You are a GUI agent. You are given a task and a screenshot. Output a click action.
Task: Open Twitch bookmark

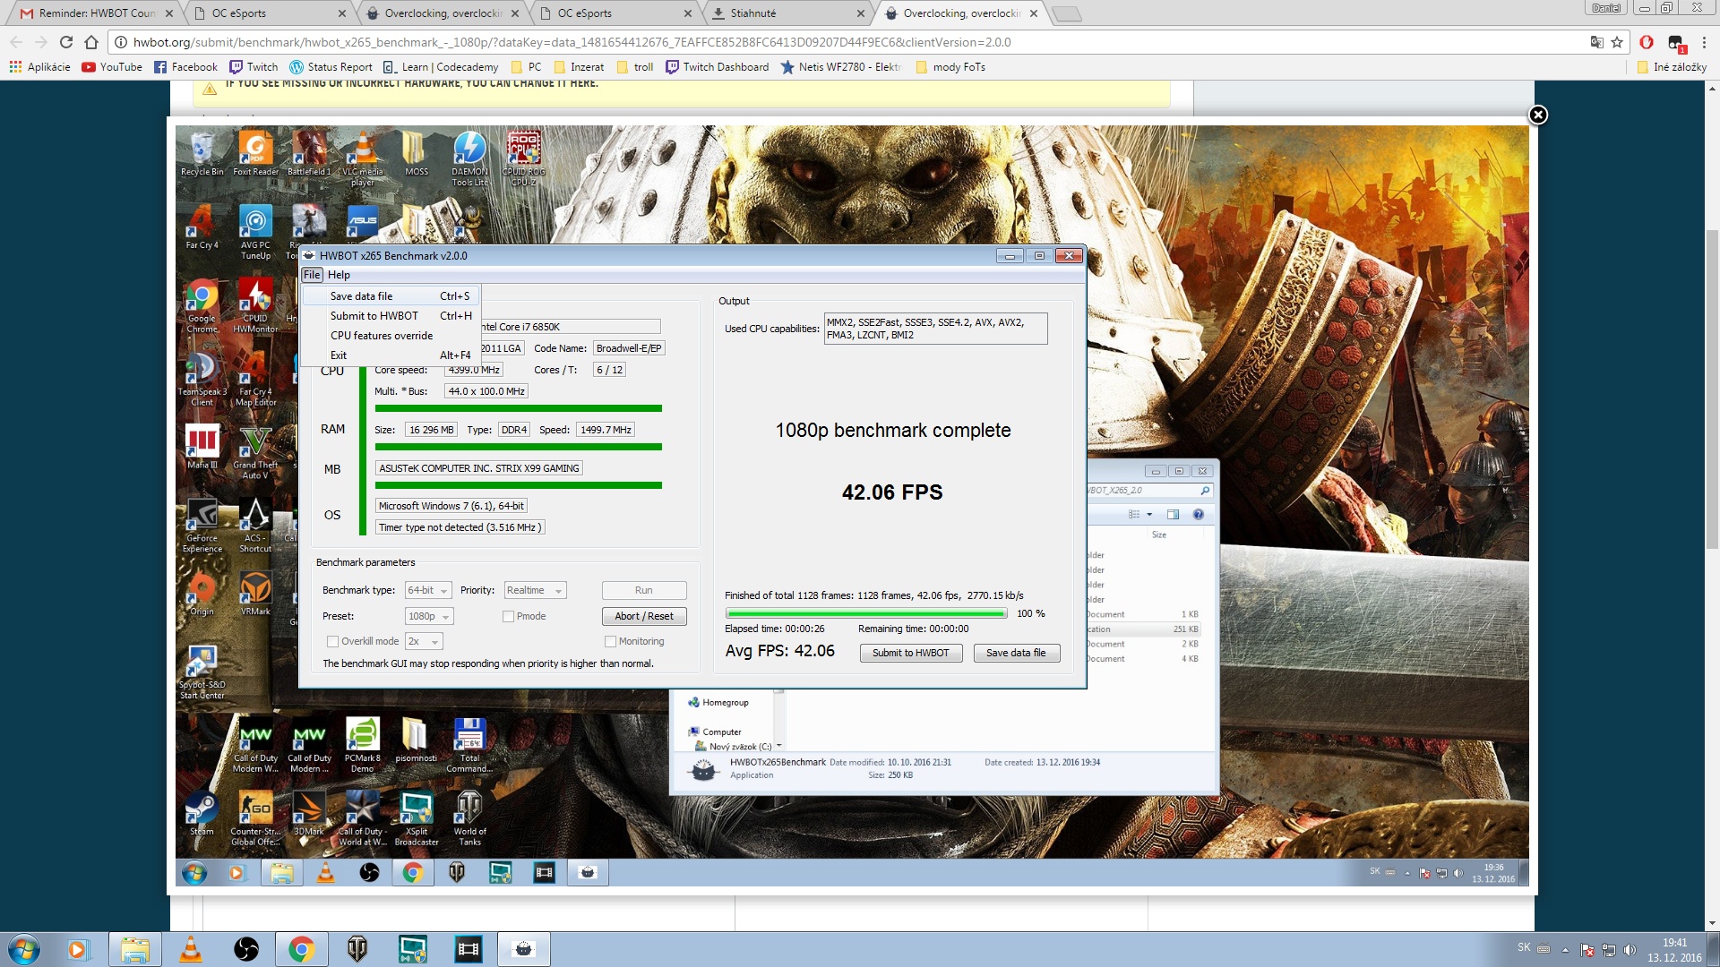coord(254,67)
